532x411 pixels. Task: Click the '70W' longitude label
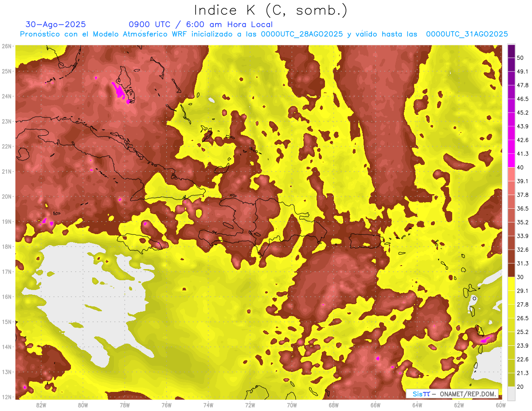pos(292,405)
